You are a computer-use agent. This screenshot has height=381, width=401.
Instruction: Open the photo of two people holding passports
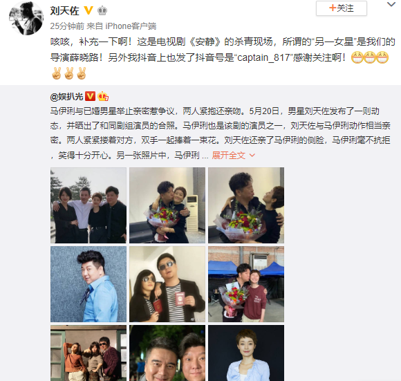[x=167, y=284]
